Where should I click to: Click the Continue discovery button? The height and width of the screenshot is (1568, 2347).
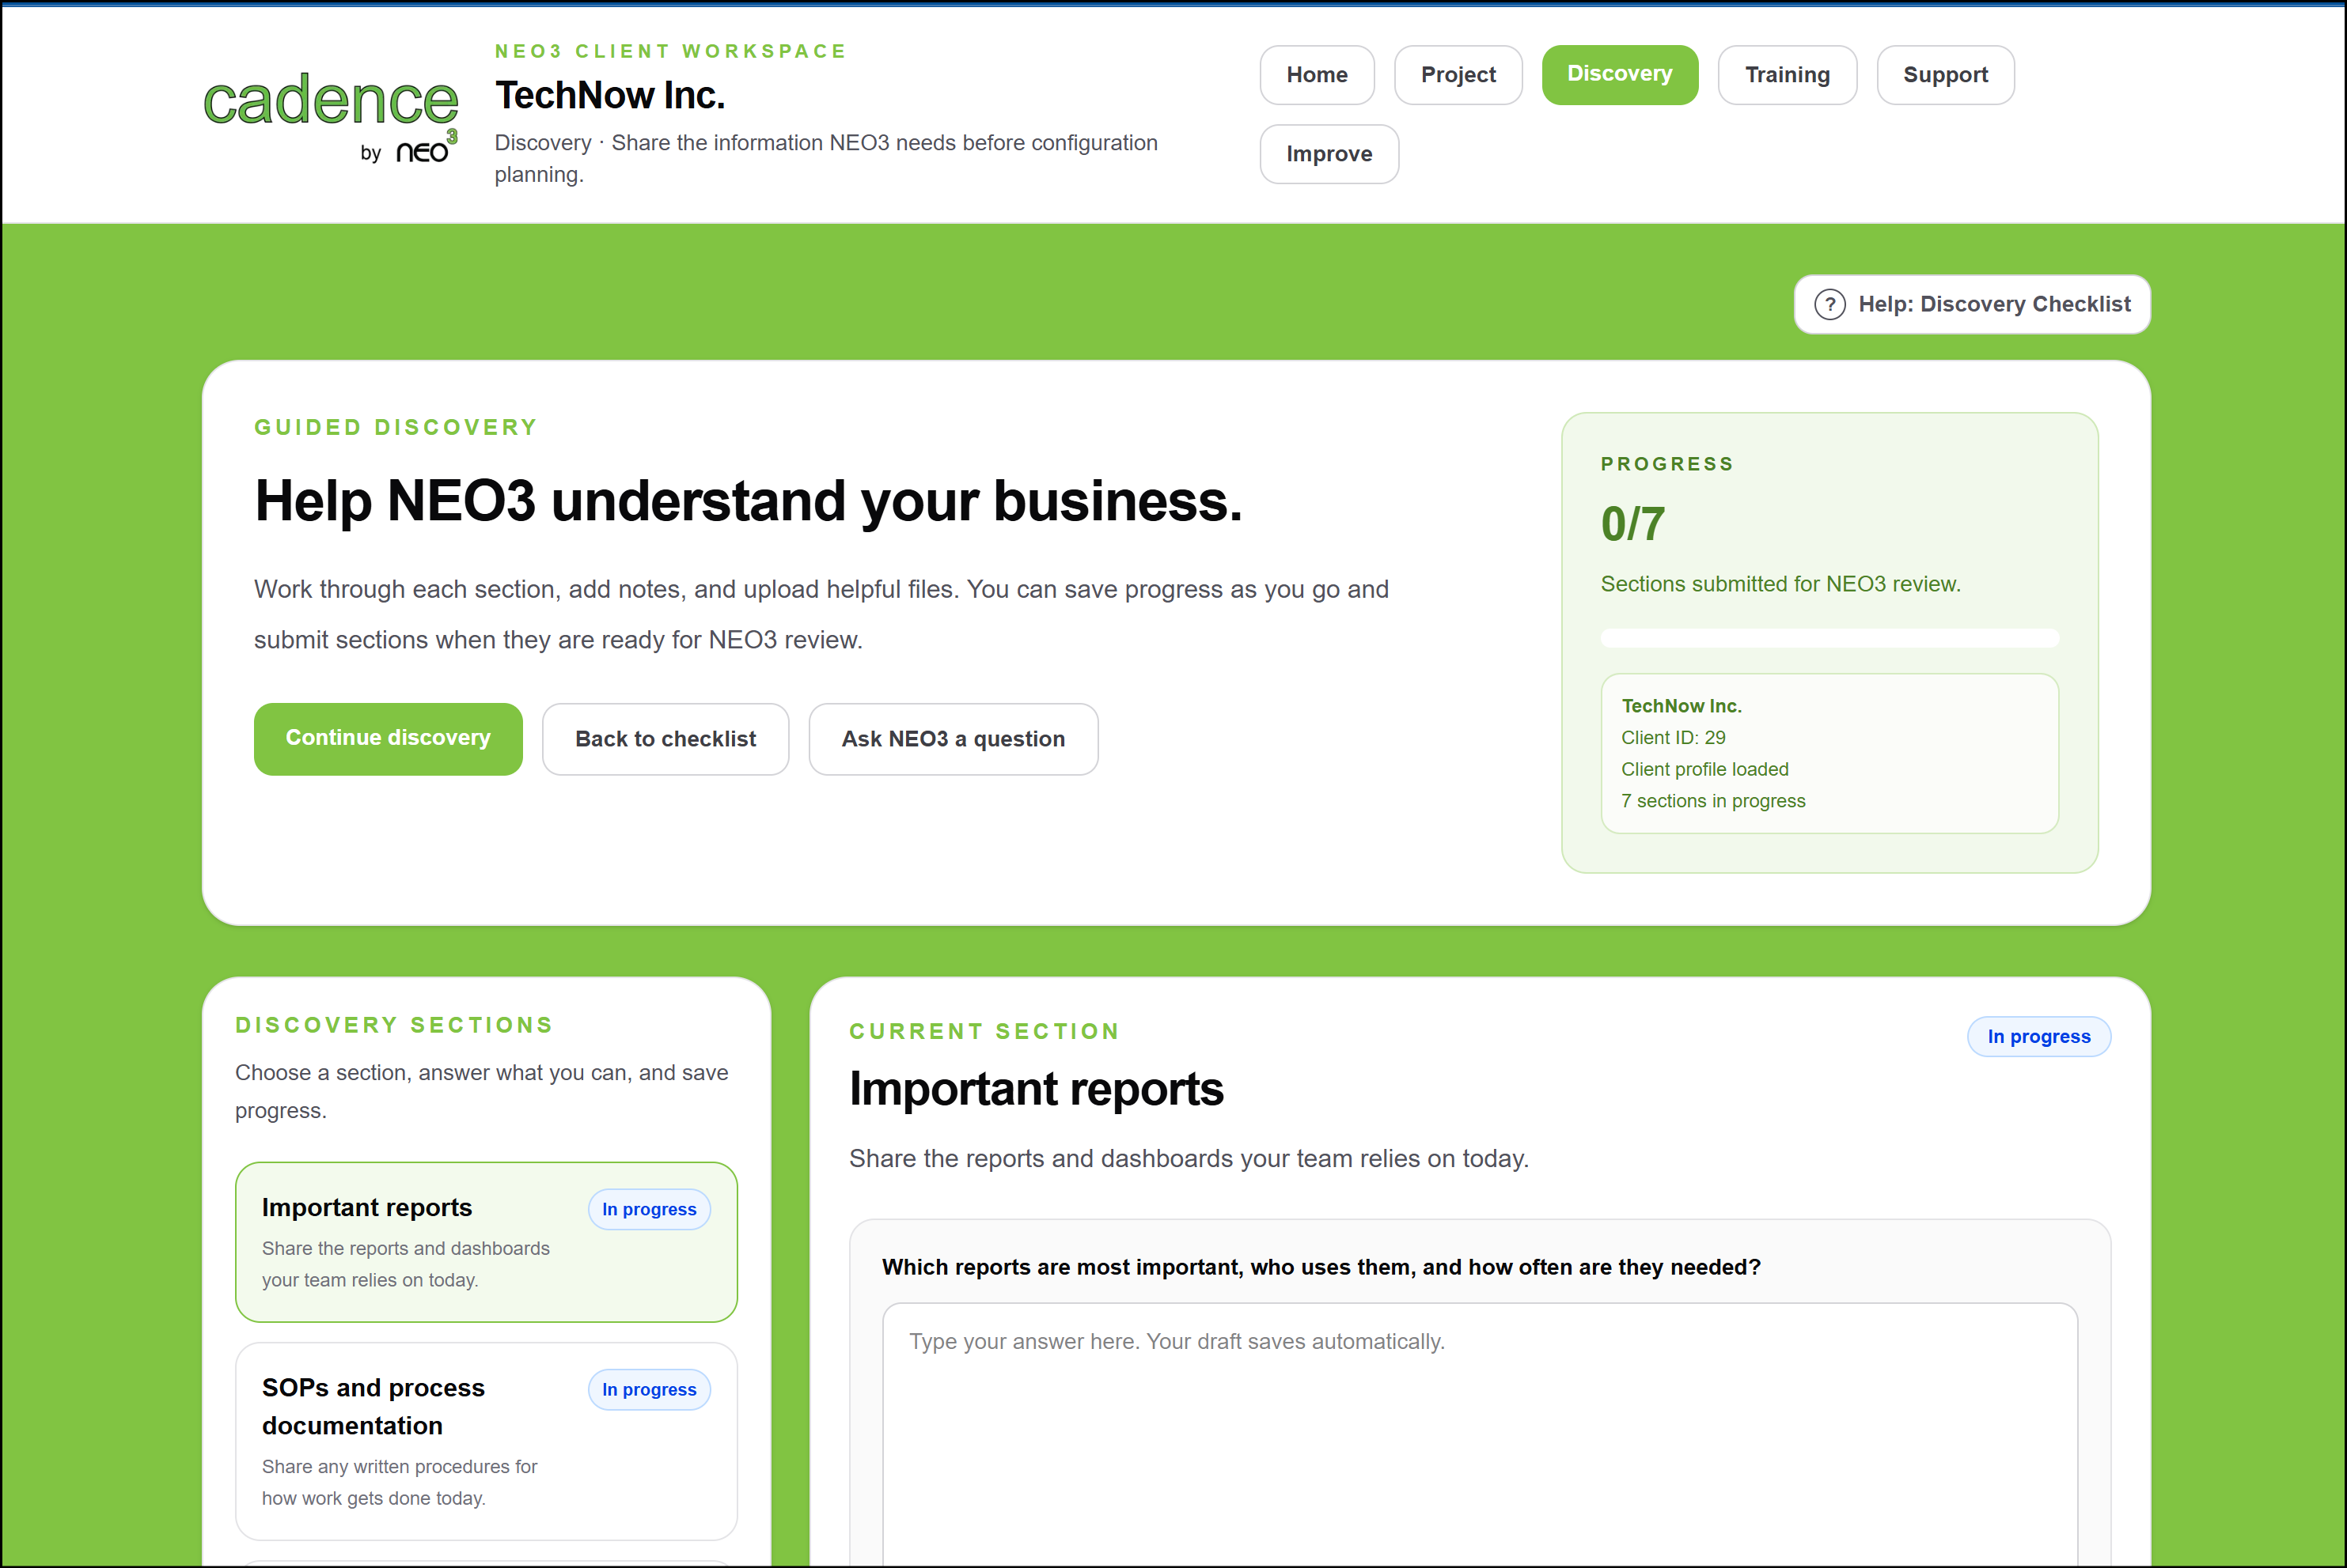[x=389, y=738]
